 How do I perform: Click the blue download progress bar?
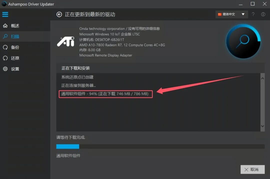(68, 146)
